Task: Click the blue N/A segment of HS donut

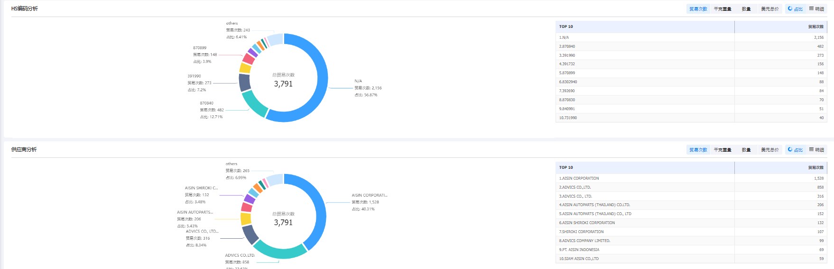Action: (x=321, y=78)
